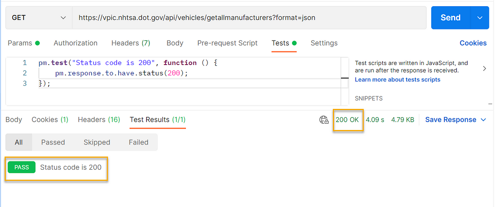The width and height of the screenshot is (498, 207).
Task: Open the Headers (7) request tab
Action: [x=131, y=43]
